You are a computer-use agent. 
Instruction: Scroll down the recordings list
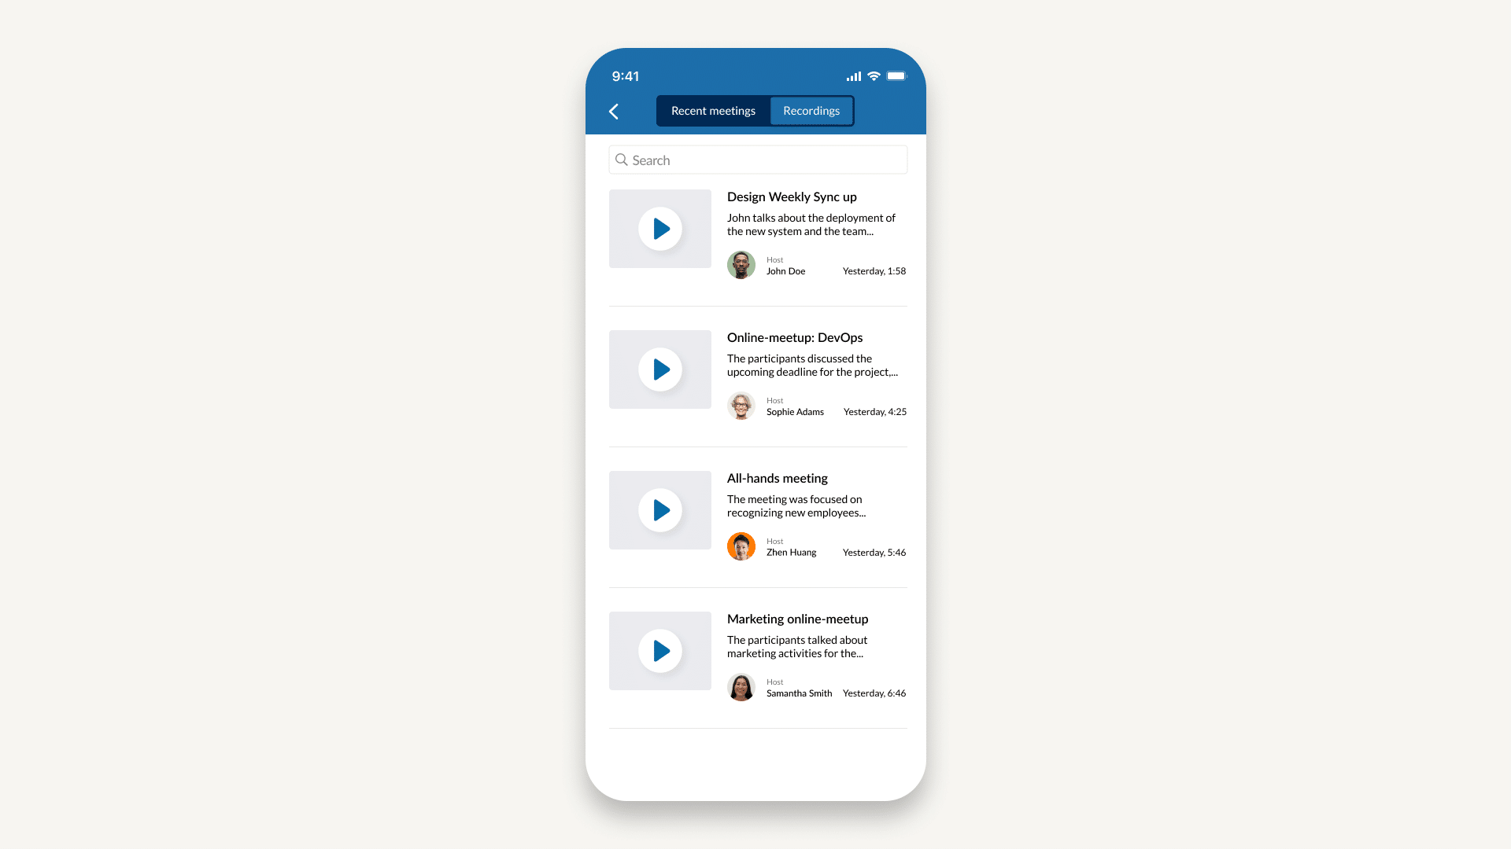click(x=755, y=466)
